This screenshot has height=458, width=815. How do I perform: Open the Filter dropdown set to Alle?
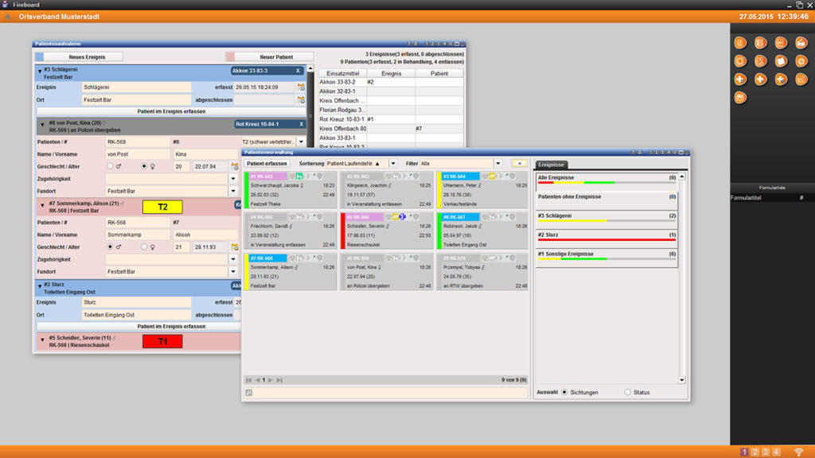(497, 163)
